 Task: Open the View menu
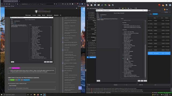pos(90,3)
